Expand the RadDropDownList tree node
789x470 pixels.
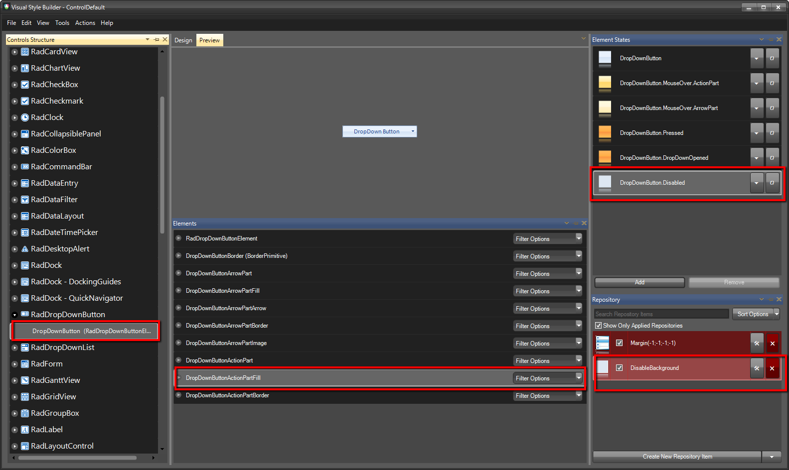tap(15, 348)
